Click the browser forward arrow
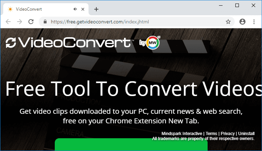Image resolution: width=262 pixels, height=151 pixels. point(20,22)
